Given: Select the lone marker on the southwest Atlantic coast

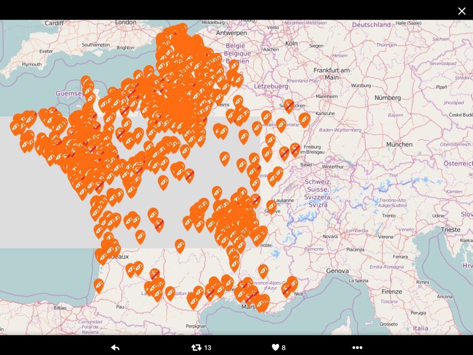Looking at the screenshot, I should coord(99,286).
